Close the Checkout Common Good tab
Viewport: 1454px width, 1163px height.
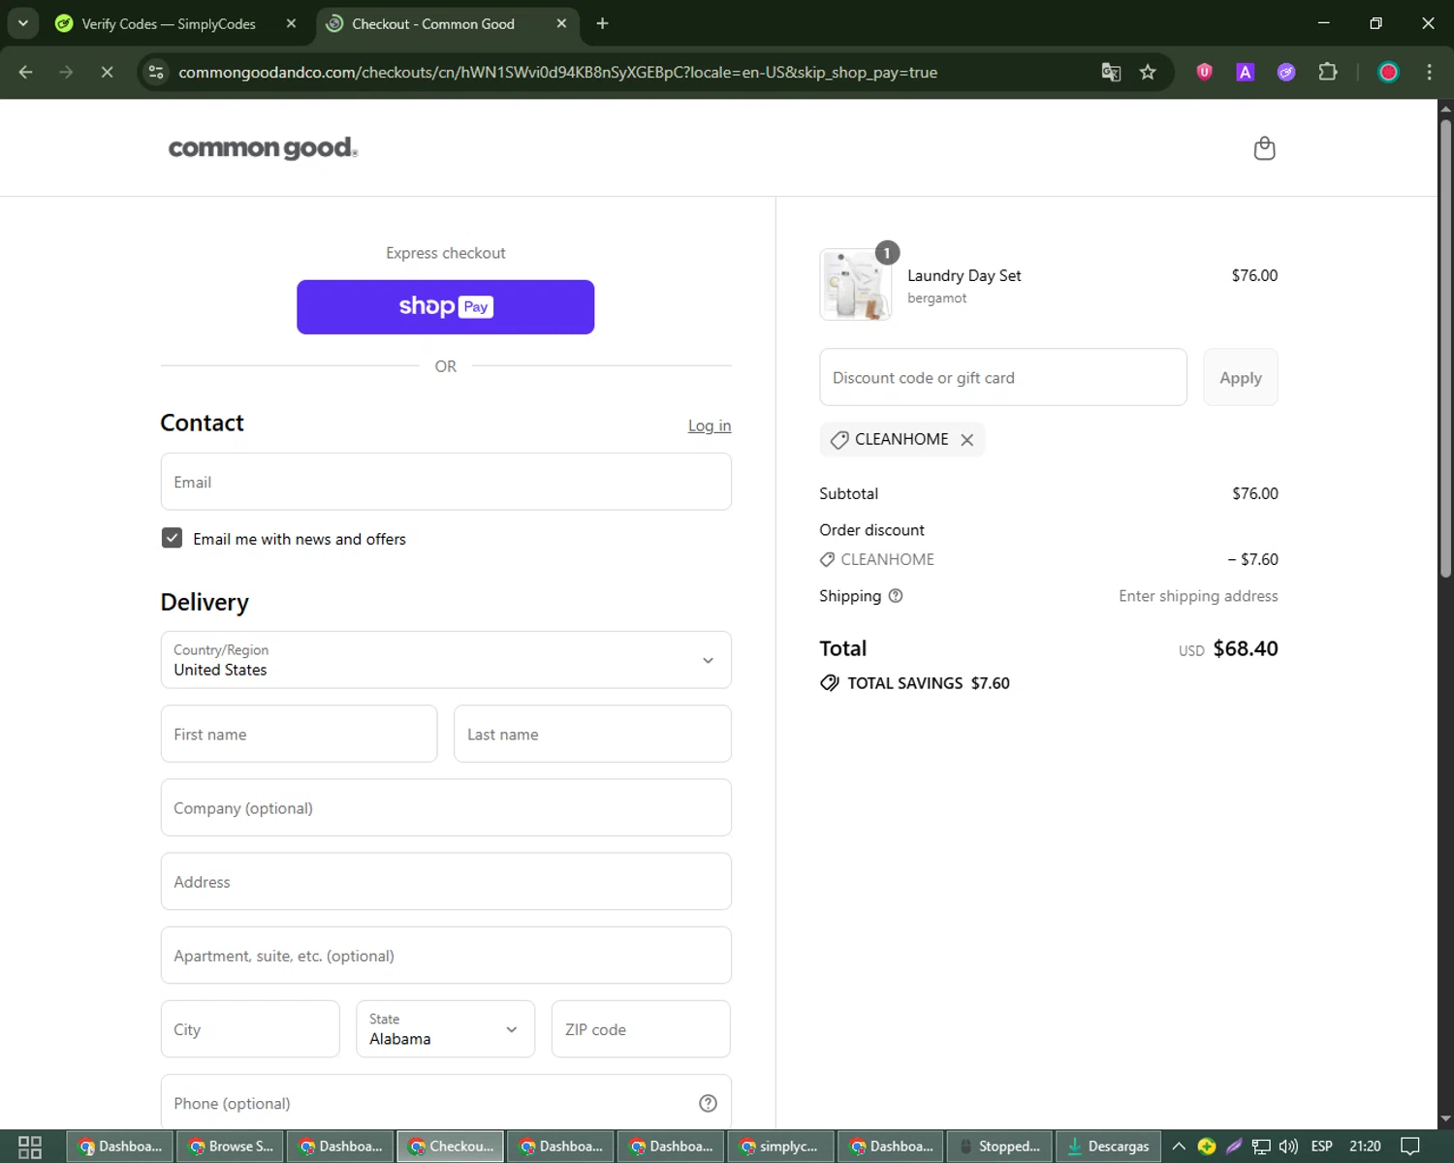coord(561,23)
